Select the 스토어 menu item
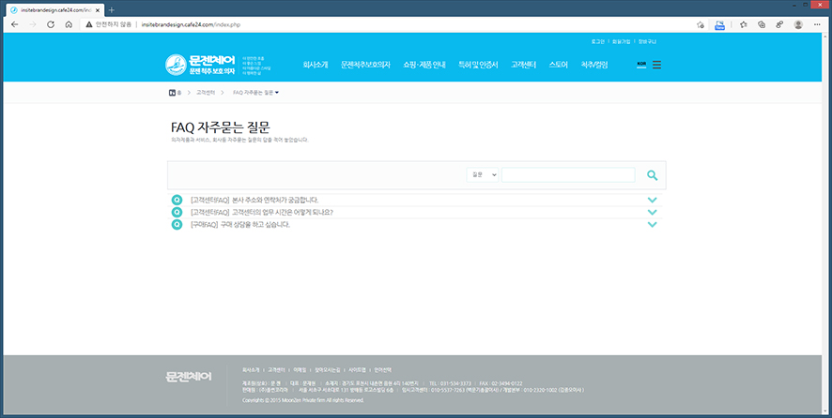This screenshot has width=832, height=418. (558, 65)
